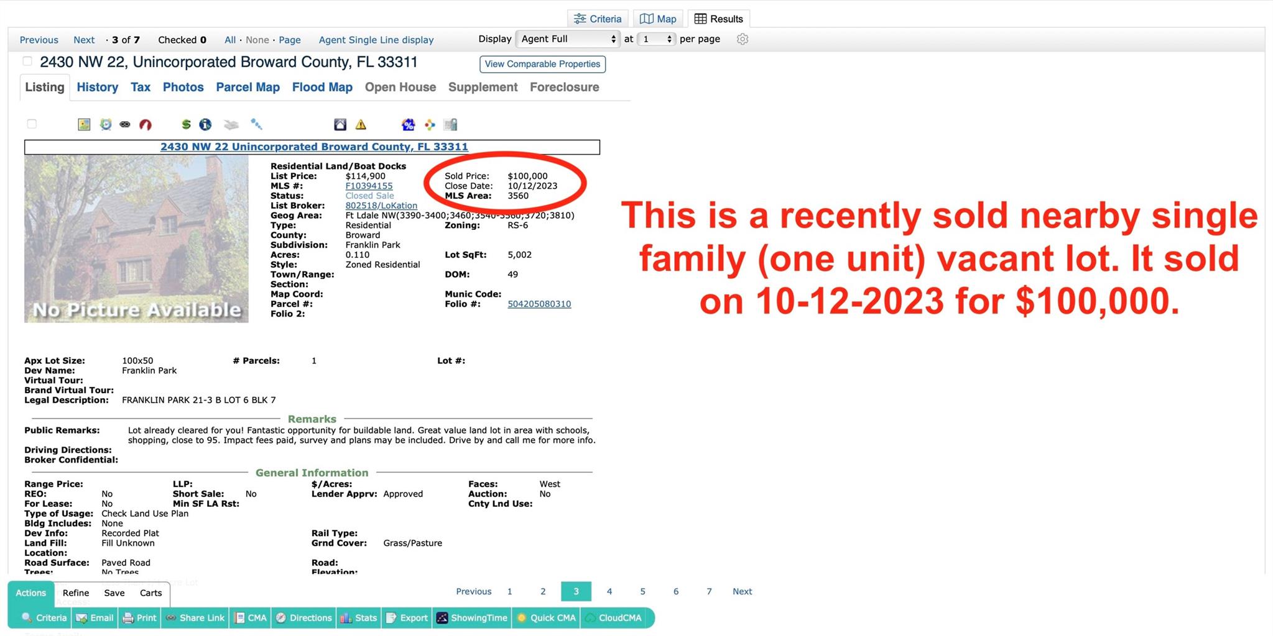The width and height of the screenshot is (1273, 636).
Task: Click the mortgage percent house icon
Action: [408, 124]
